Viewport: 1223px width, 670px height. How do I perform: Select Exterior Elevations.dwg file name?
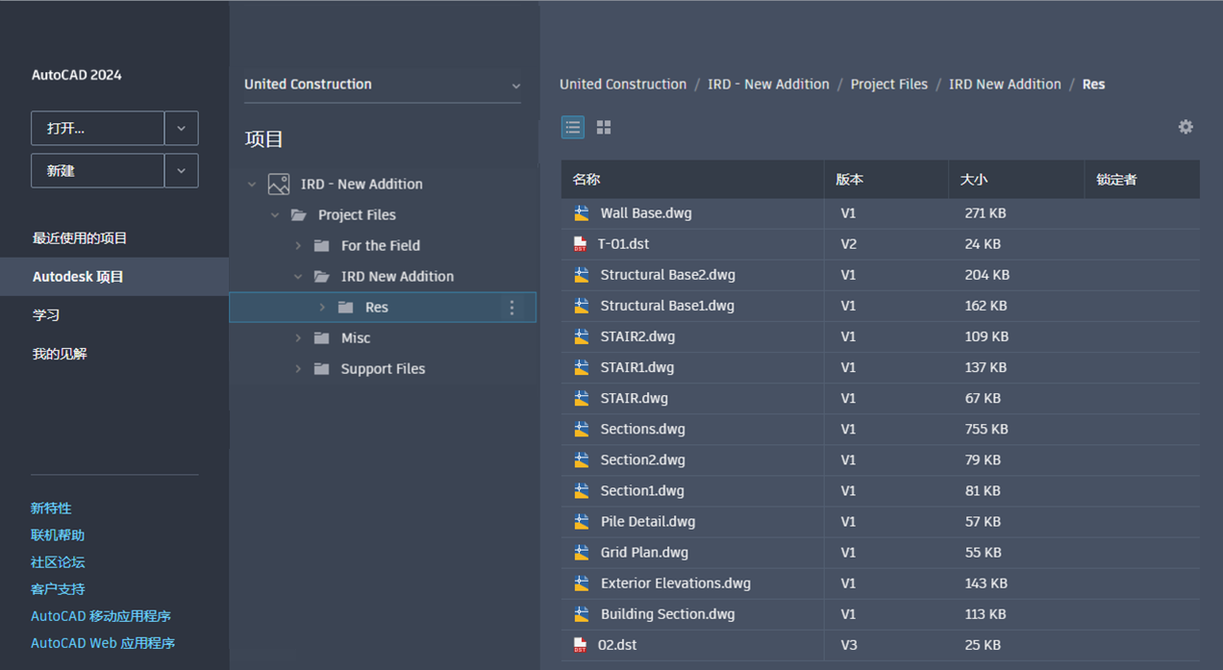pyautogui.click(x=676, y=583)
